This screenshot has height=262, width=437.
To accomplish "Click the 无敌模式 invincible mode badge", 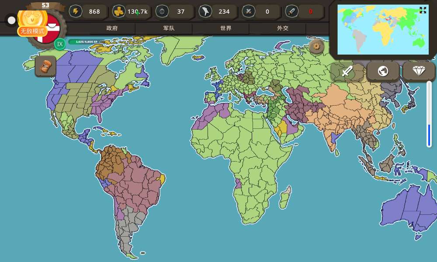I will 32,31.
